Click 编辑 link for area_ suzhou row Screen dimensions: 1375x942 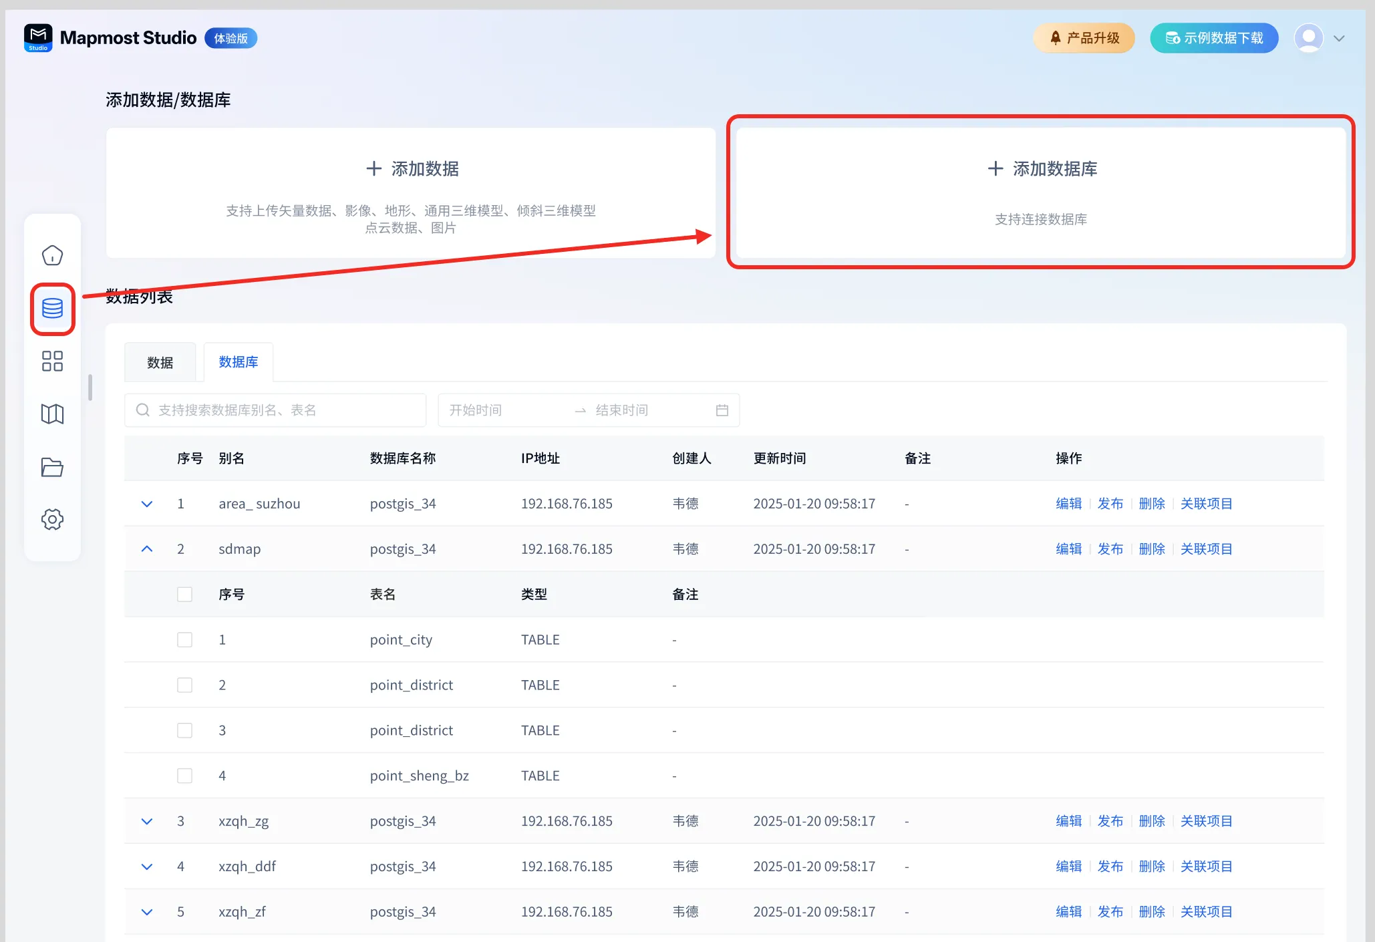tap(1068, 504)
